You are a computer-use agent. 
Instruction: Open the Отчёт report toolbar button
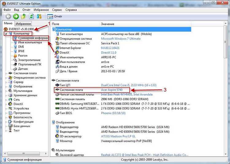coord(55,16)
